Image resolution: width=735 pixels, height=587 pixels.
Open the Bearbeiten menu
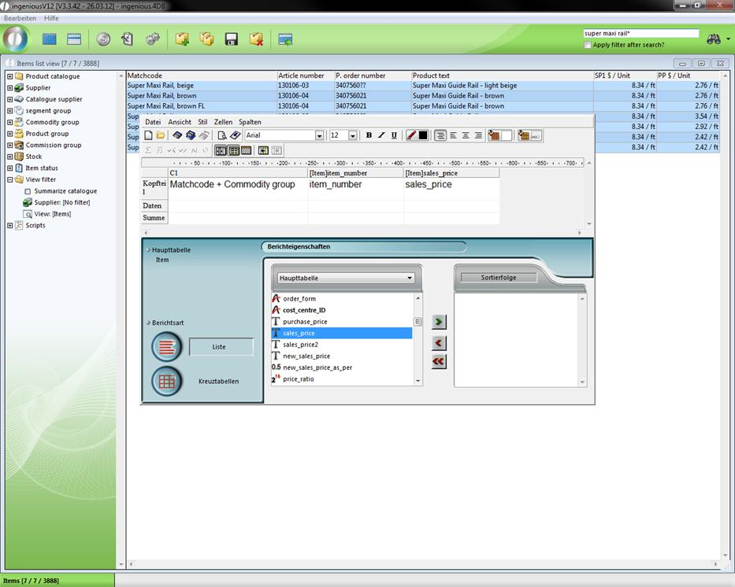(x=20, y=18)
